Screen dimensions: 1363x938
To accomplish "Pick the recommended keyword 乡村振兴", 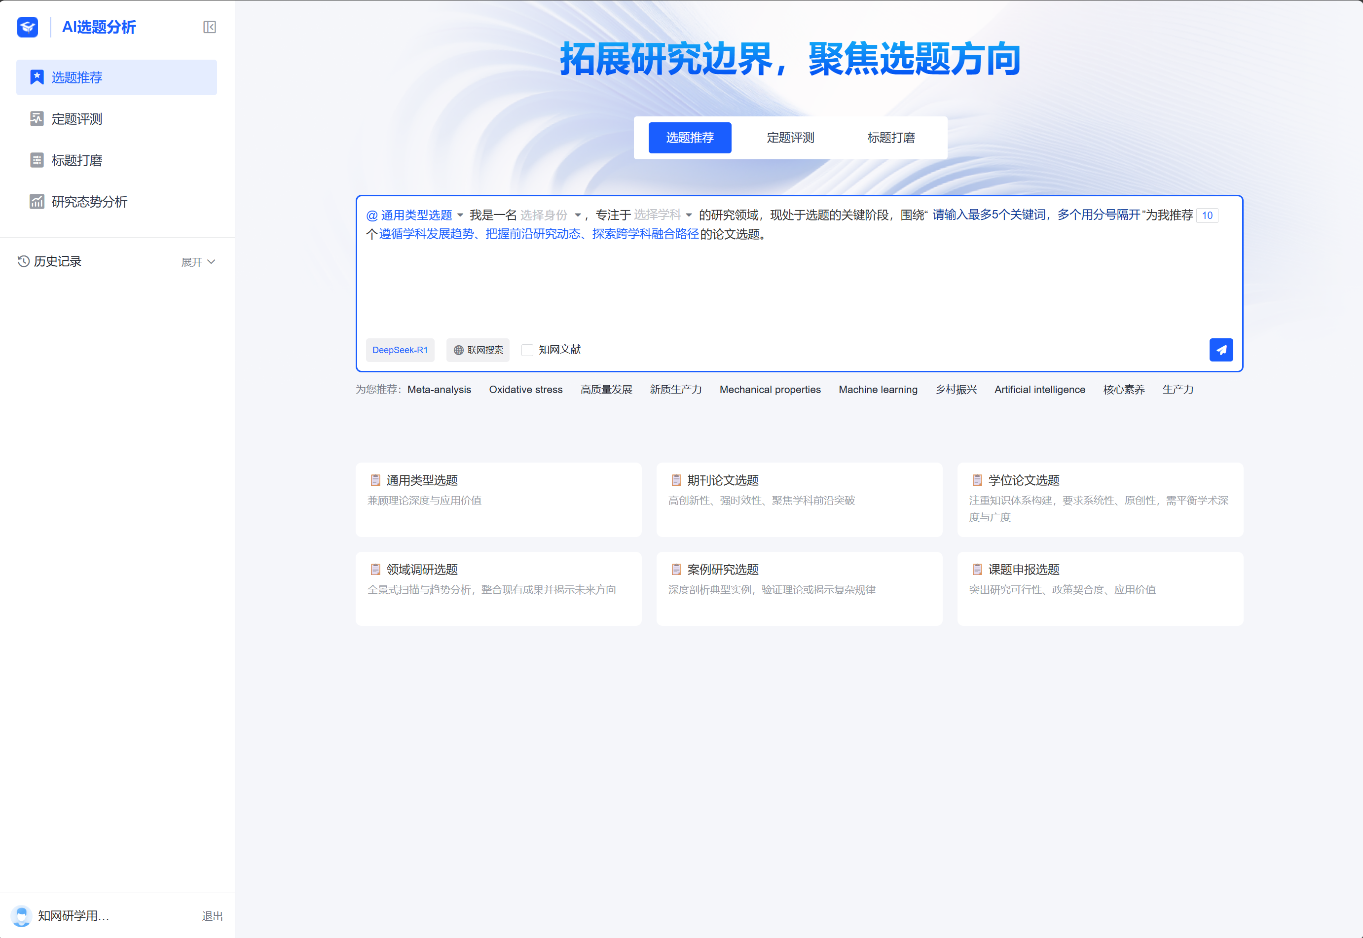I will pyautogui.click(x=956, y=389).
